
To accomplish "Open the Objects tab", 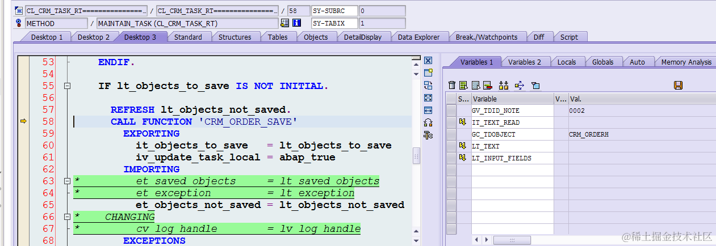I will [x=316, y=37].
